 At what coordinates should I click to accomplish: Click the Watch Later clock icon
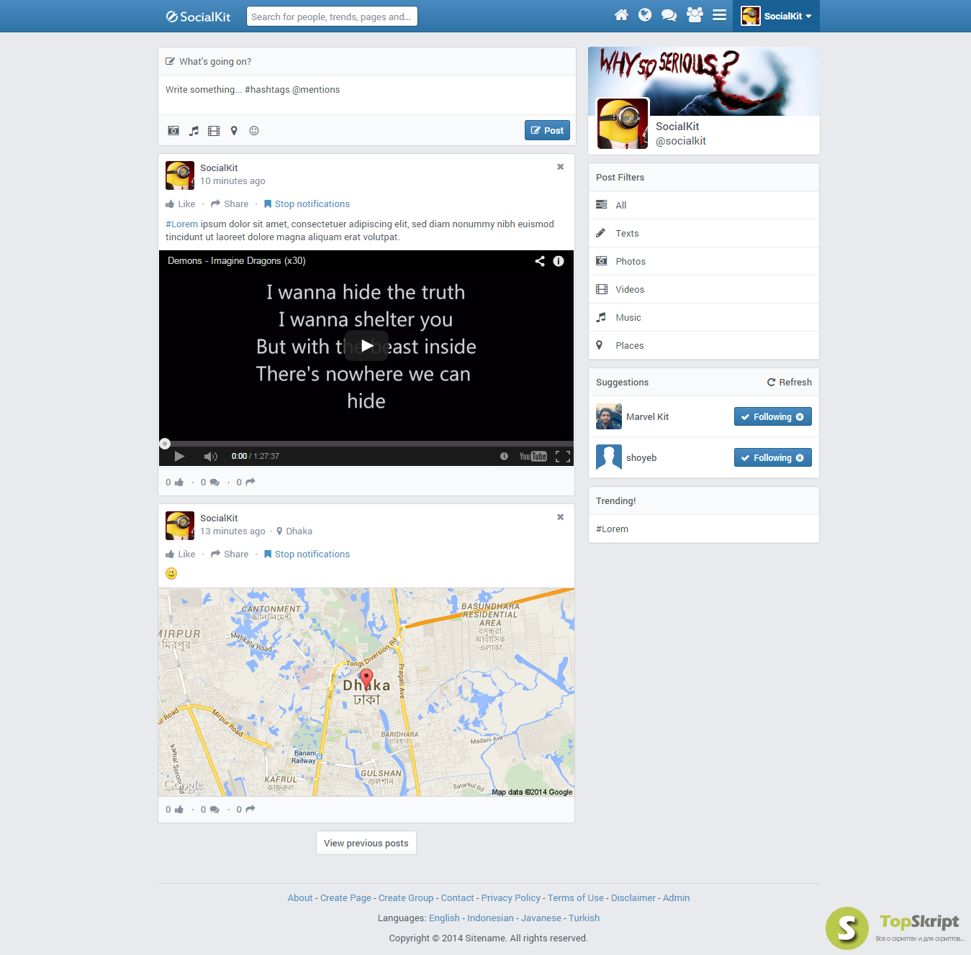point(504,456)
